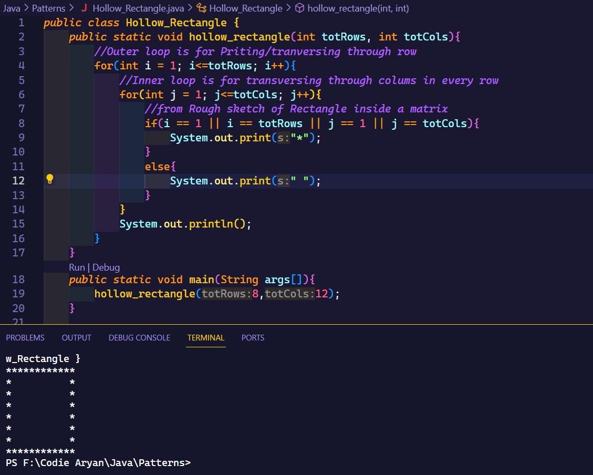
Task: Click the outer for loop keyword on line 4
Action: point(103,66)
